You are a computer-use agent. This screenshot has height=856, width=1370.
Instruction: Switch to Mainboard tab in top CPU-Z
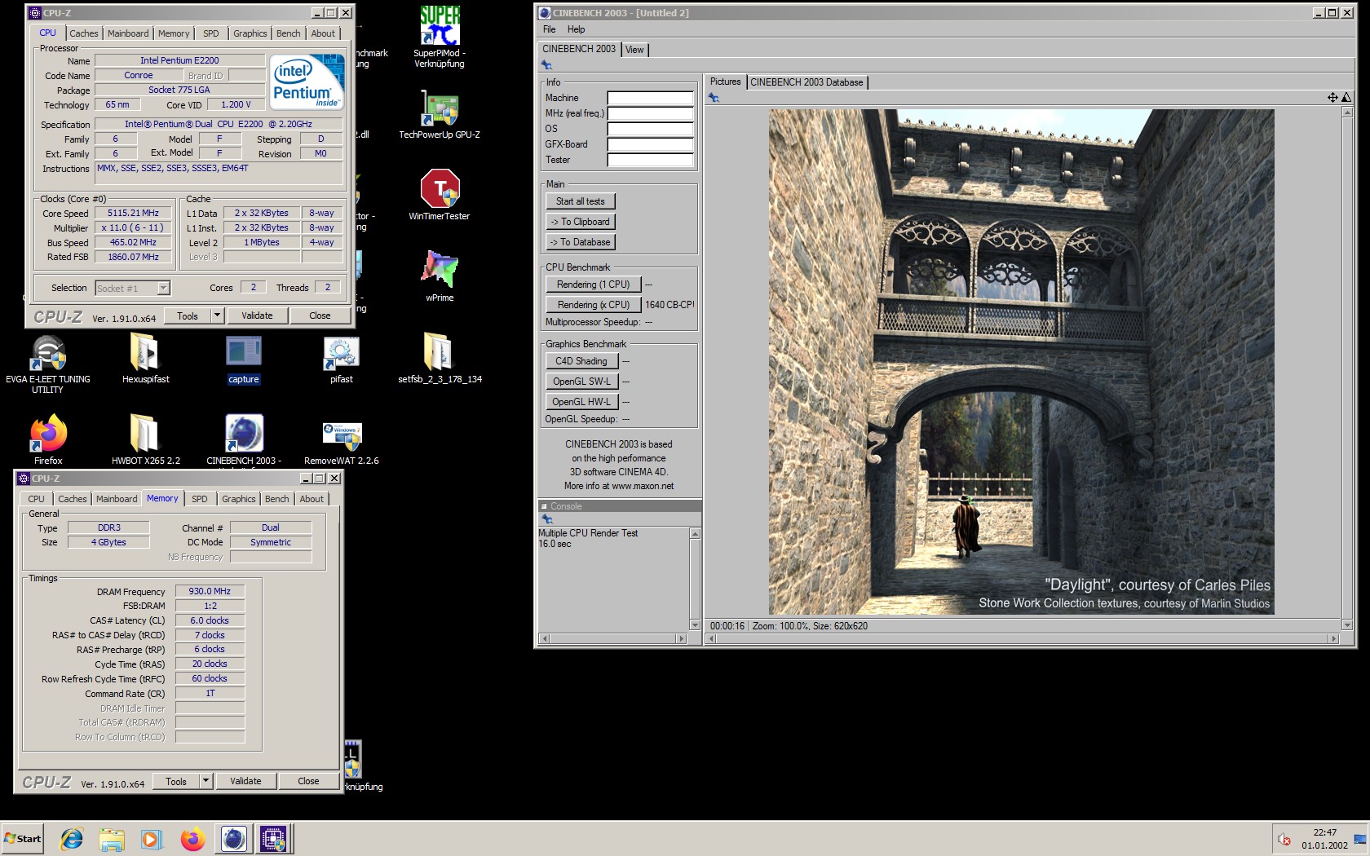[x=128, y=33]
